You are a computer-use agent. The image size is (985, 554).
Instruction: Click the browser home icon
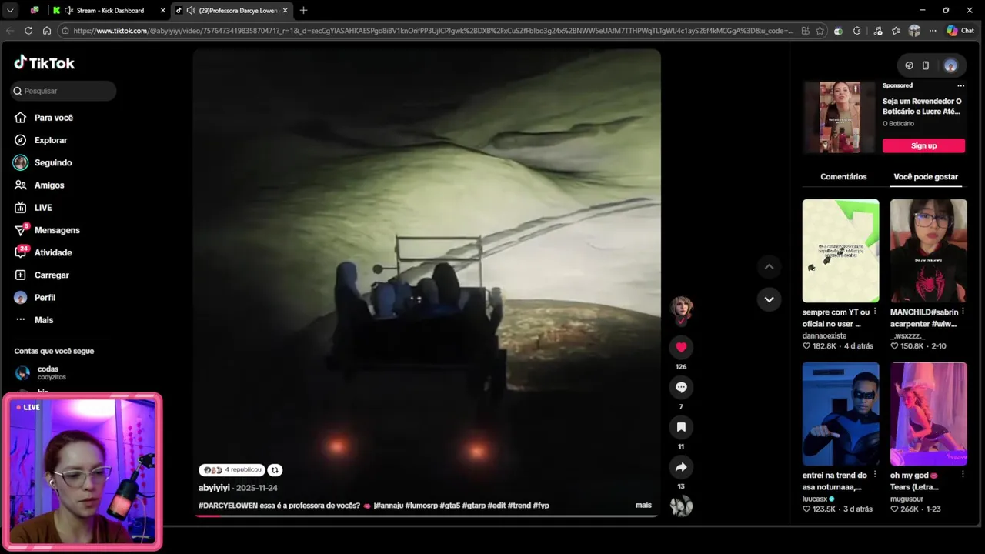pos(47,31)
